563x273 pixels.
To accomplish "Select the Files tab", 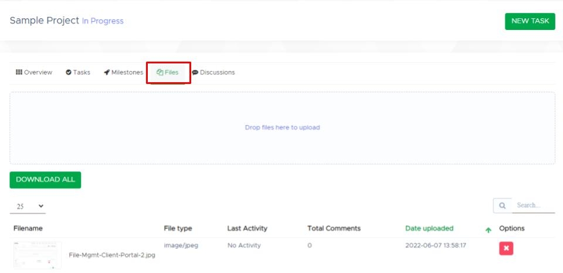I will 168,72.
